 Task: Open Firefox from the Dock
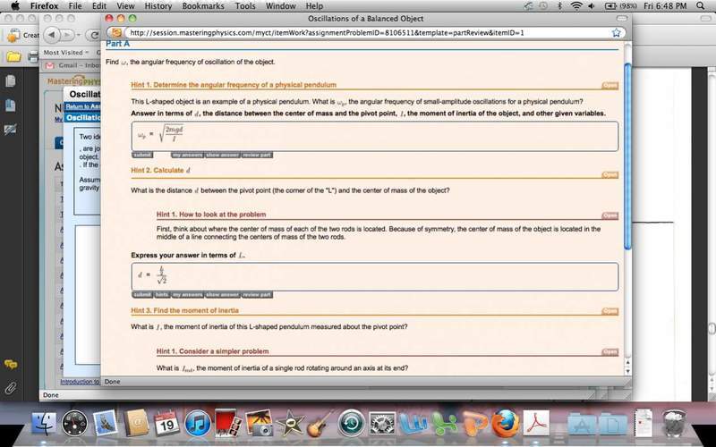[x=505, y=420]
